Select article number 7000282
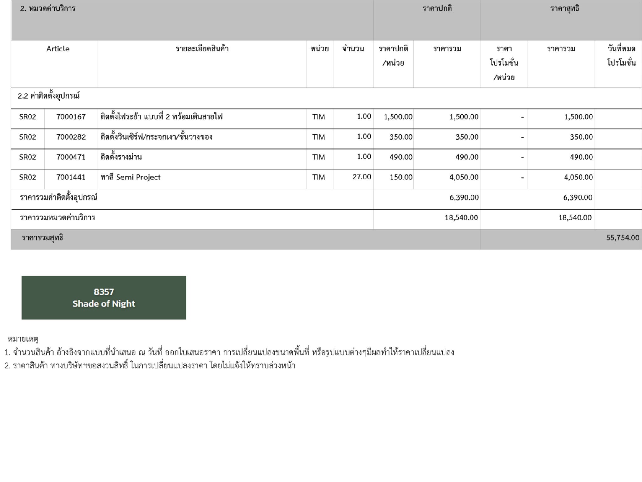Viewport: 642px width, 482px height. pyautogui.click(x=71, y=137)
